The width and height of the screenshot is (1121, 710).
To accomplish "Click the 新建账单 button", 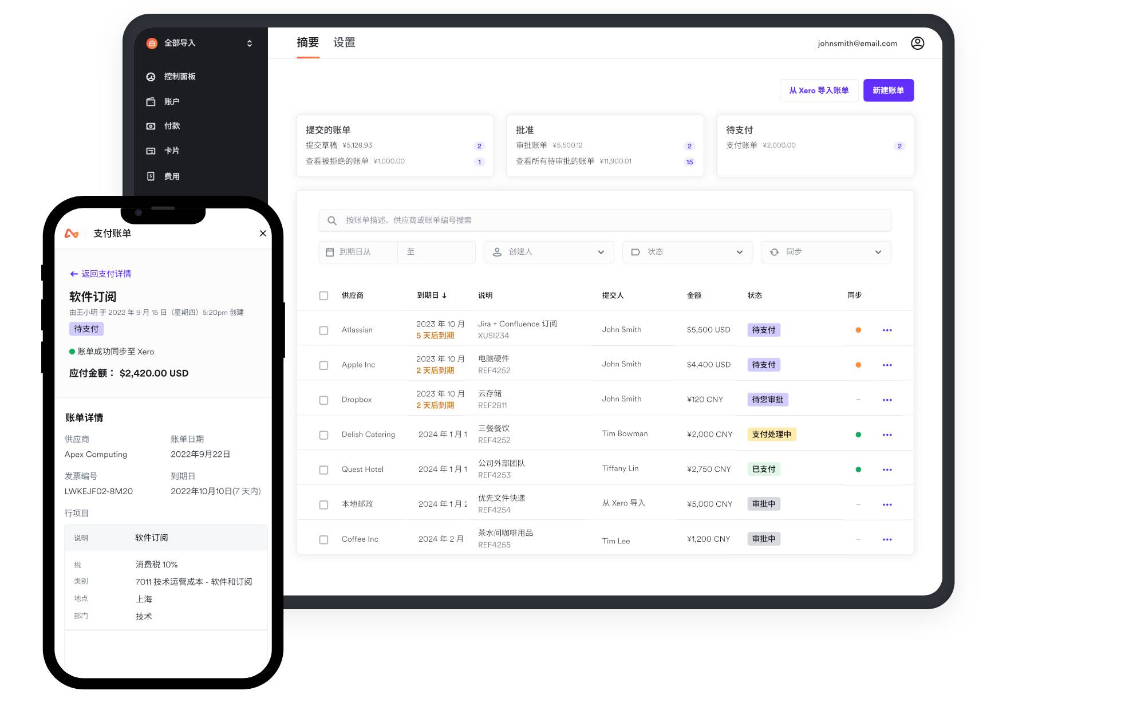I will point(888,90).
